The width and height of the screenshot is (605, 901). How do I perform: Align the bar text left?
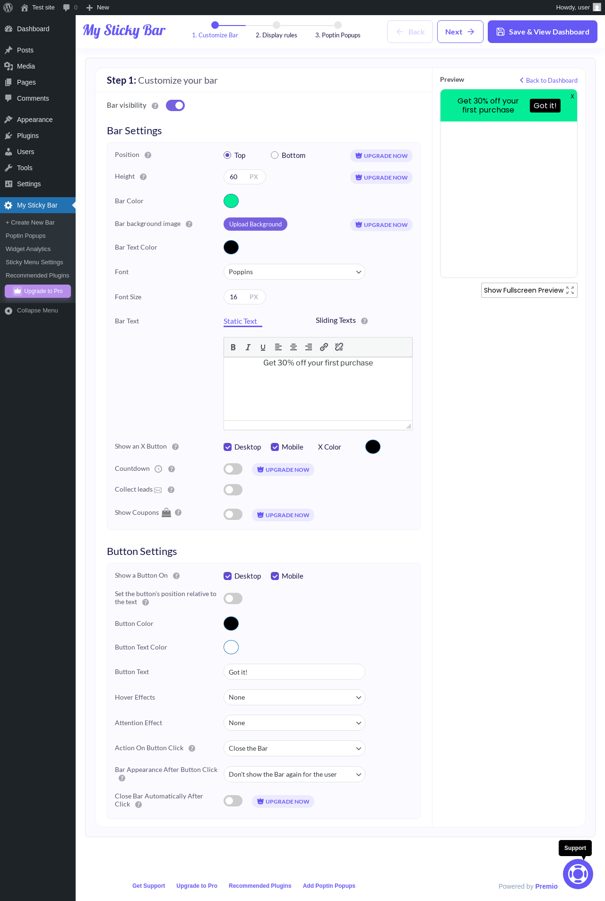278,347
